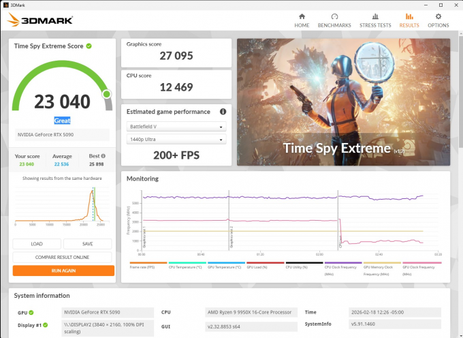
Task: Click the Display #1 green check icon
Action: click(x=45, y=325)
